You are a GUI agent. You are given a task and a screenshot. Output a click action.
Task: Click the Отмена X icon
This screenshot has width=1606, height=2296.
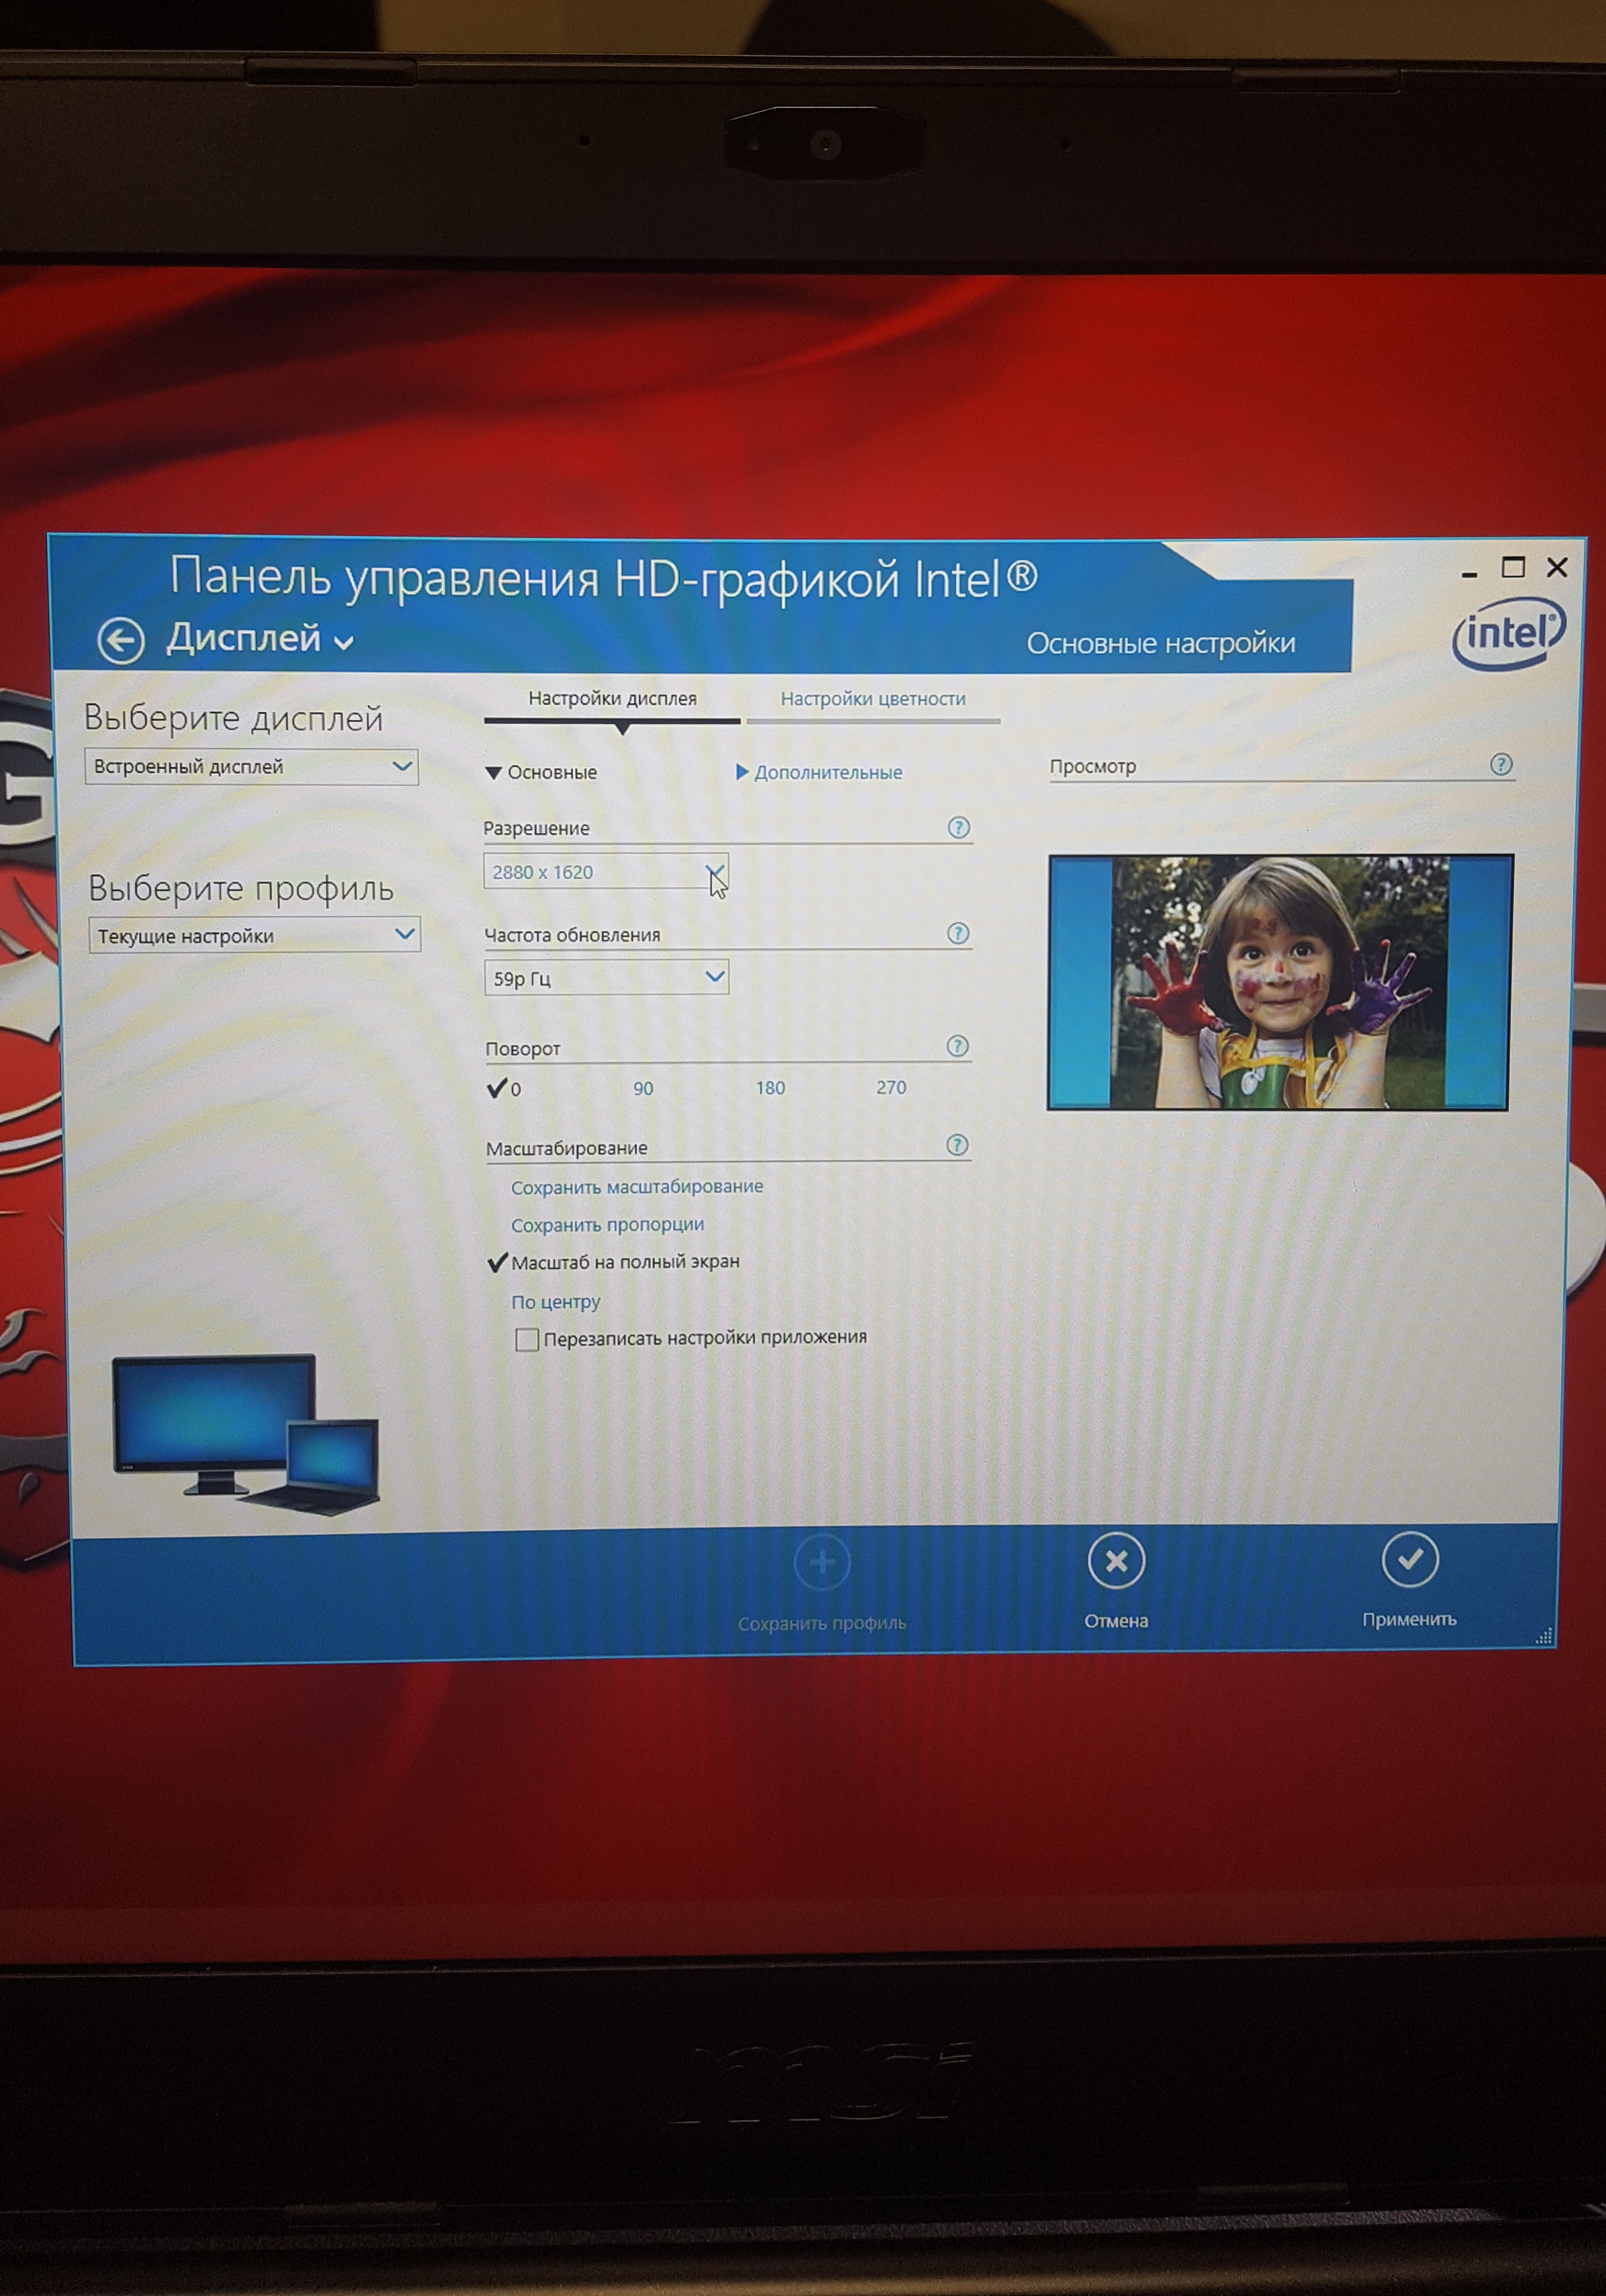[x=1116, y=1561]
